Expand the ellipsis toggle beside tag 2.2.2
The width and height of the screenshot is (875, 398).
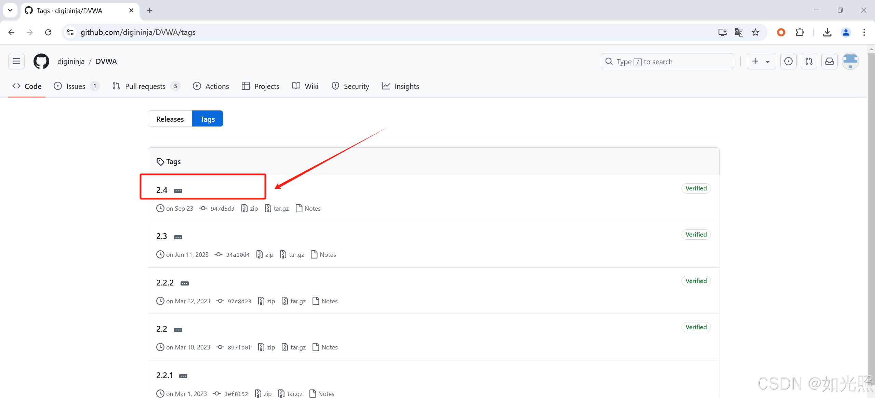pos(185,283)
